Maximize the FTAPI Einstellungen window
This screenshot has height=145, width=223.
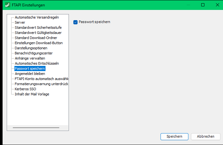coord(203,5)
